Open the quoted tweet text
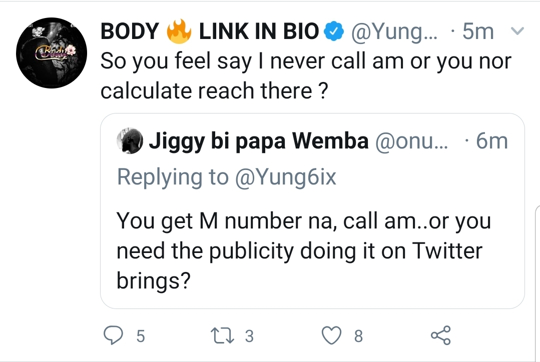 pos(303,251)
